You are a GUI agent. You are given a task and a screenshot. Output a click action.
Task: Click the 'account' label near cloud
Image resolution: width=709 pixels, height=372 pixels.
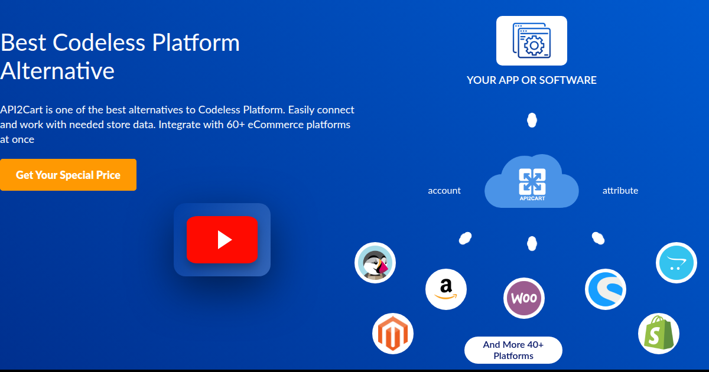point(444,191)
